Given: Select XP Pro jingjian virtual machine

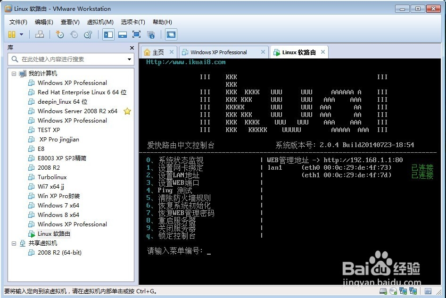Looking at the screenshot, I should 59,139.
